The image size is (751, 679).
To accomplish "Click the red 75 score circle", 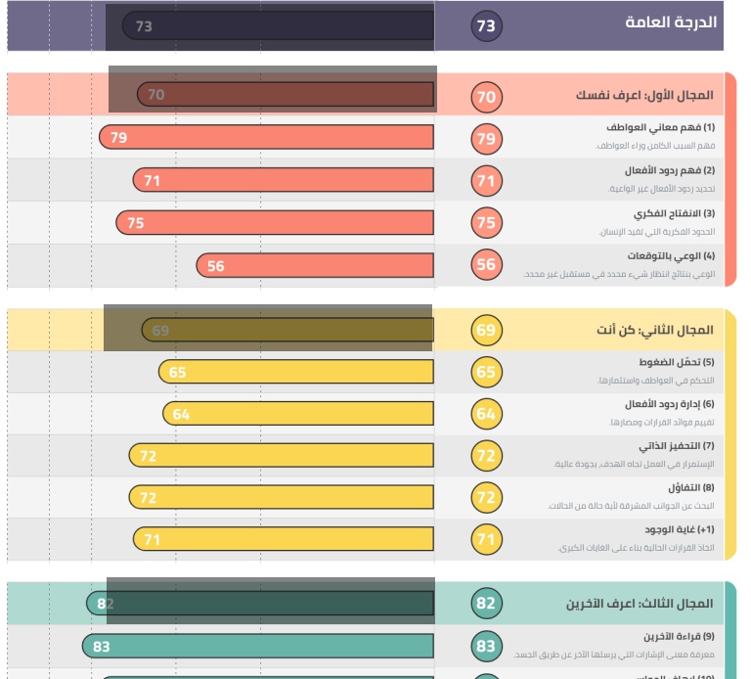I will coord(486,223).
